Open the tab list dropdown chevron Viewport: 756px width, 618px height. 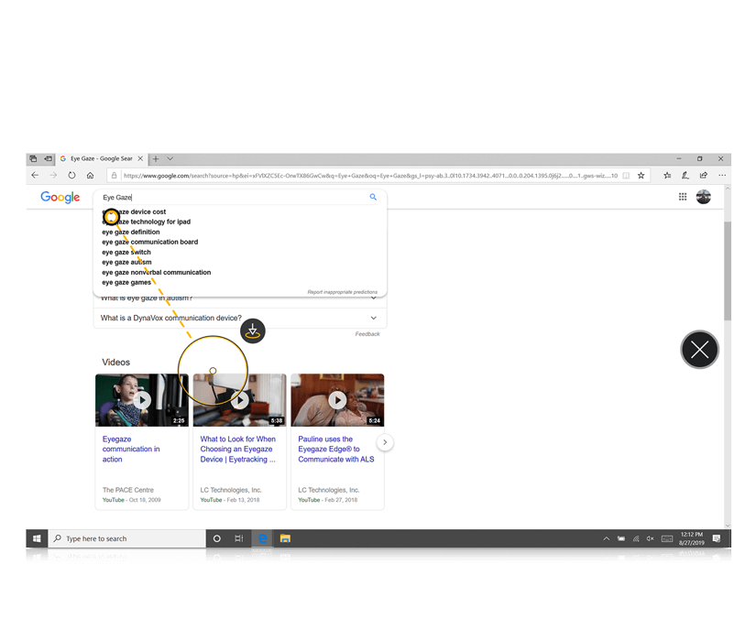pos(170,158)
